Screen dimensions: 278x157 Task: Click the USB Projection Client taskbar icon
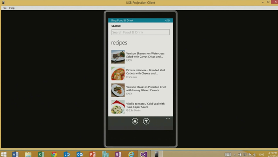(x=156, y=154)
